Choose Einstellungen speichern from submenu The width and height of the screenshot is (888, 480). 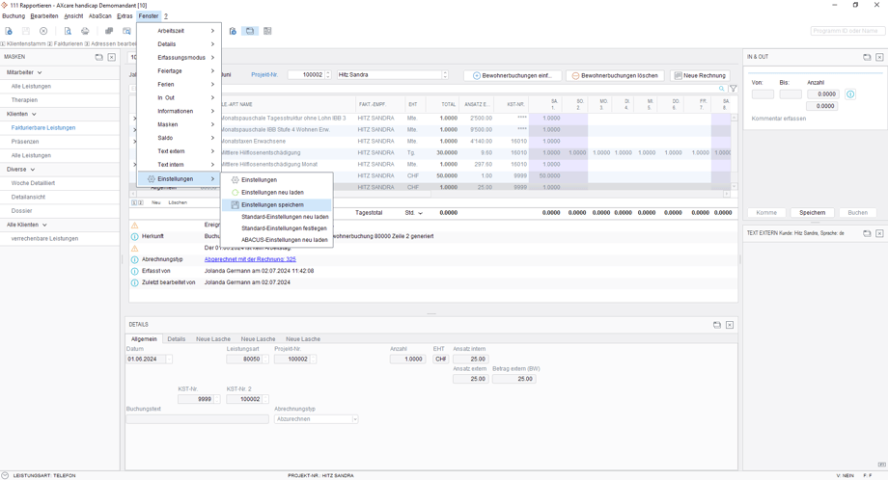click(276, 204)
